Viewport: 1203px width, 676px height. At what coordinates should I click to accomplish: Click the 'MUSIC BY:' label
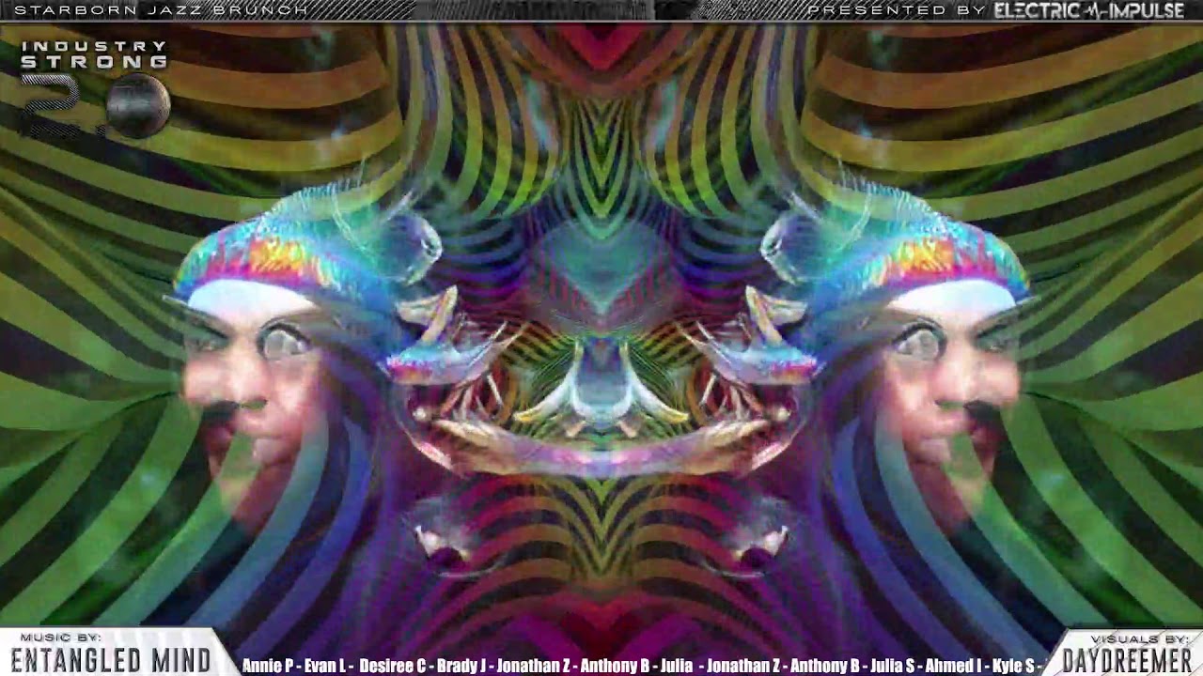point(60,638)
